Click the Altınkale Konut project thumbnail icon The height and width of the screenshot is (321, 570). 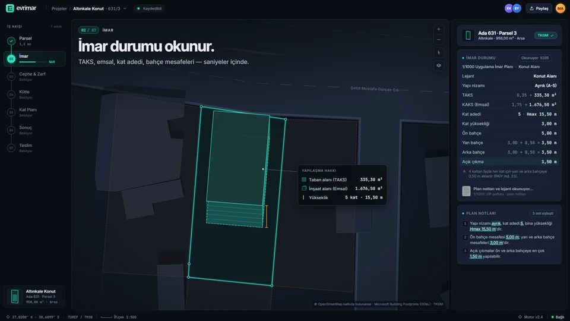click(x=14, y=296)
